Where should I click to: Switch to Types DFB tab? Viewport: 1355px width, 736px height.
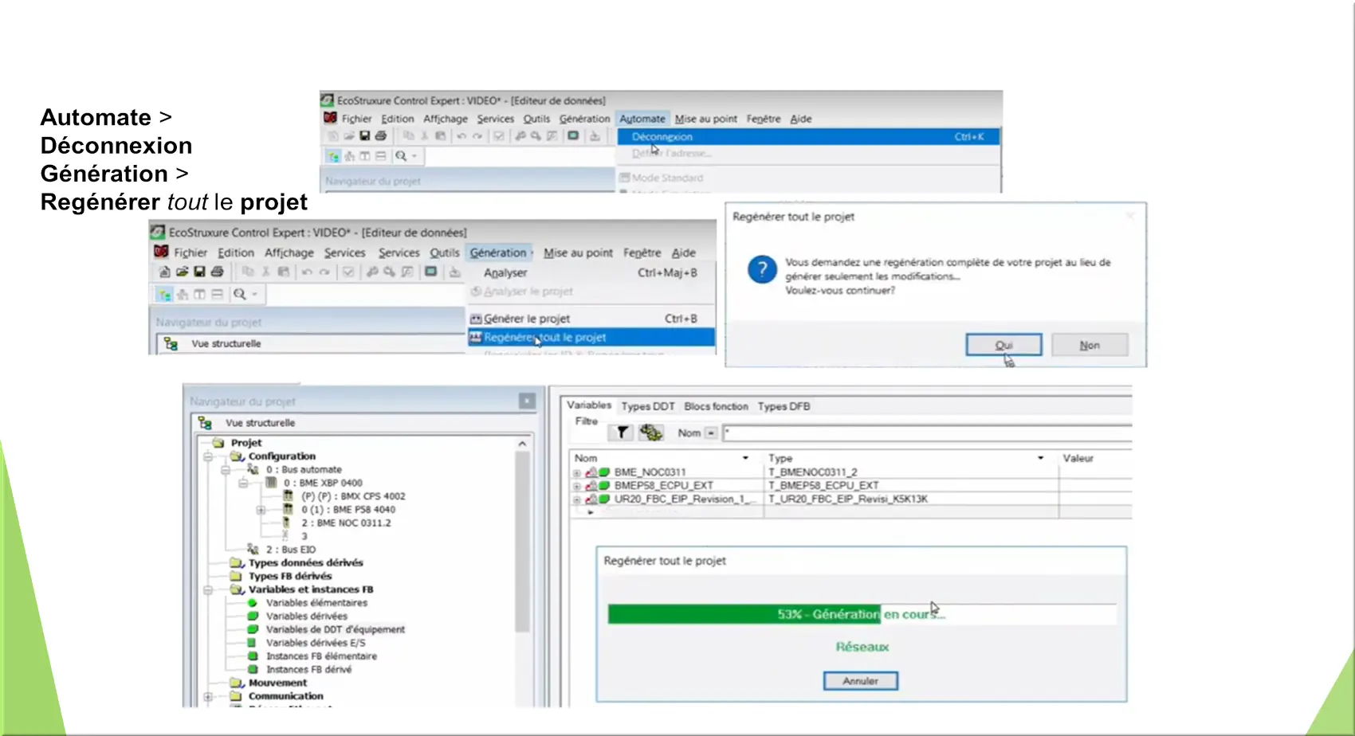tap(784, 406)
